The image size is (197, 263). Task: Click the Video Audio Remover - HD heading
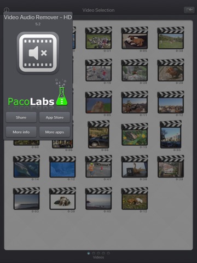[x=38, y=17]
